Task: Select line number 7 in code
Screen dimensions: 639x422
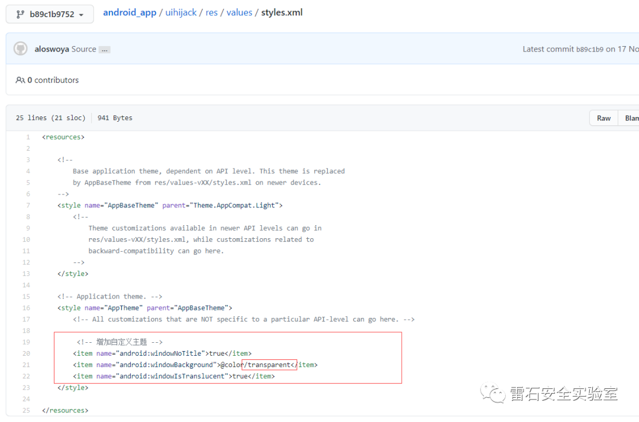Action: 28,206
